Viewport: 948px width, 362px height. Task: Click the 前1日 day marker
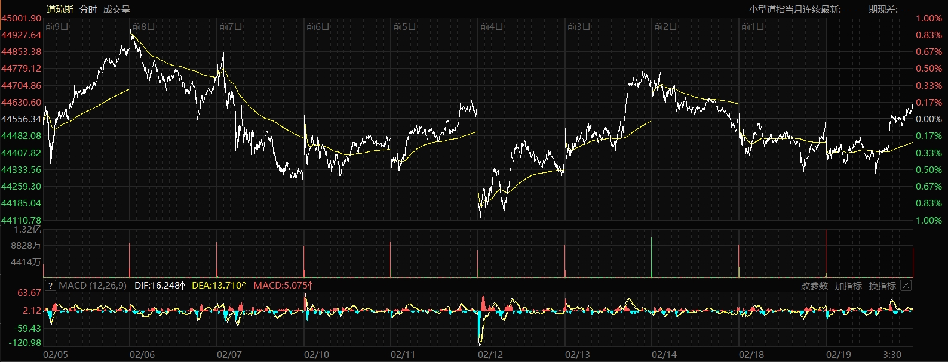(x=752, y=27)
